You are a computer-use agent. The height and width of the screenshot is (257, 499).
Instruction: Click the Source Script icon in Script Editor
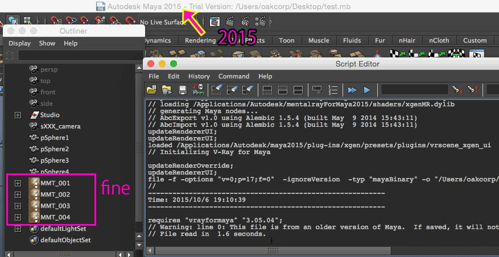coord(167,90)
